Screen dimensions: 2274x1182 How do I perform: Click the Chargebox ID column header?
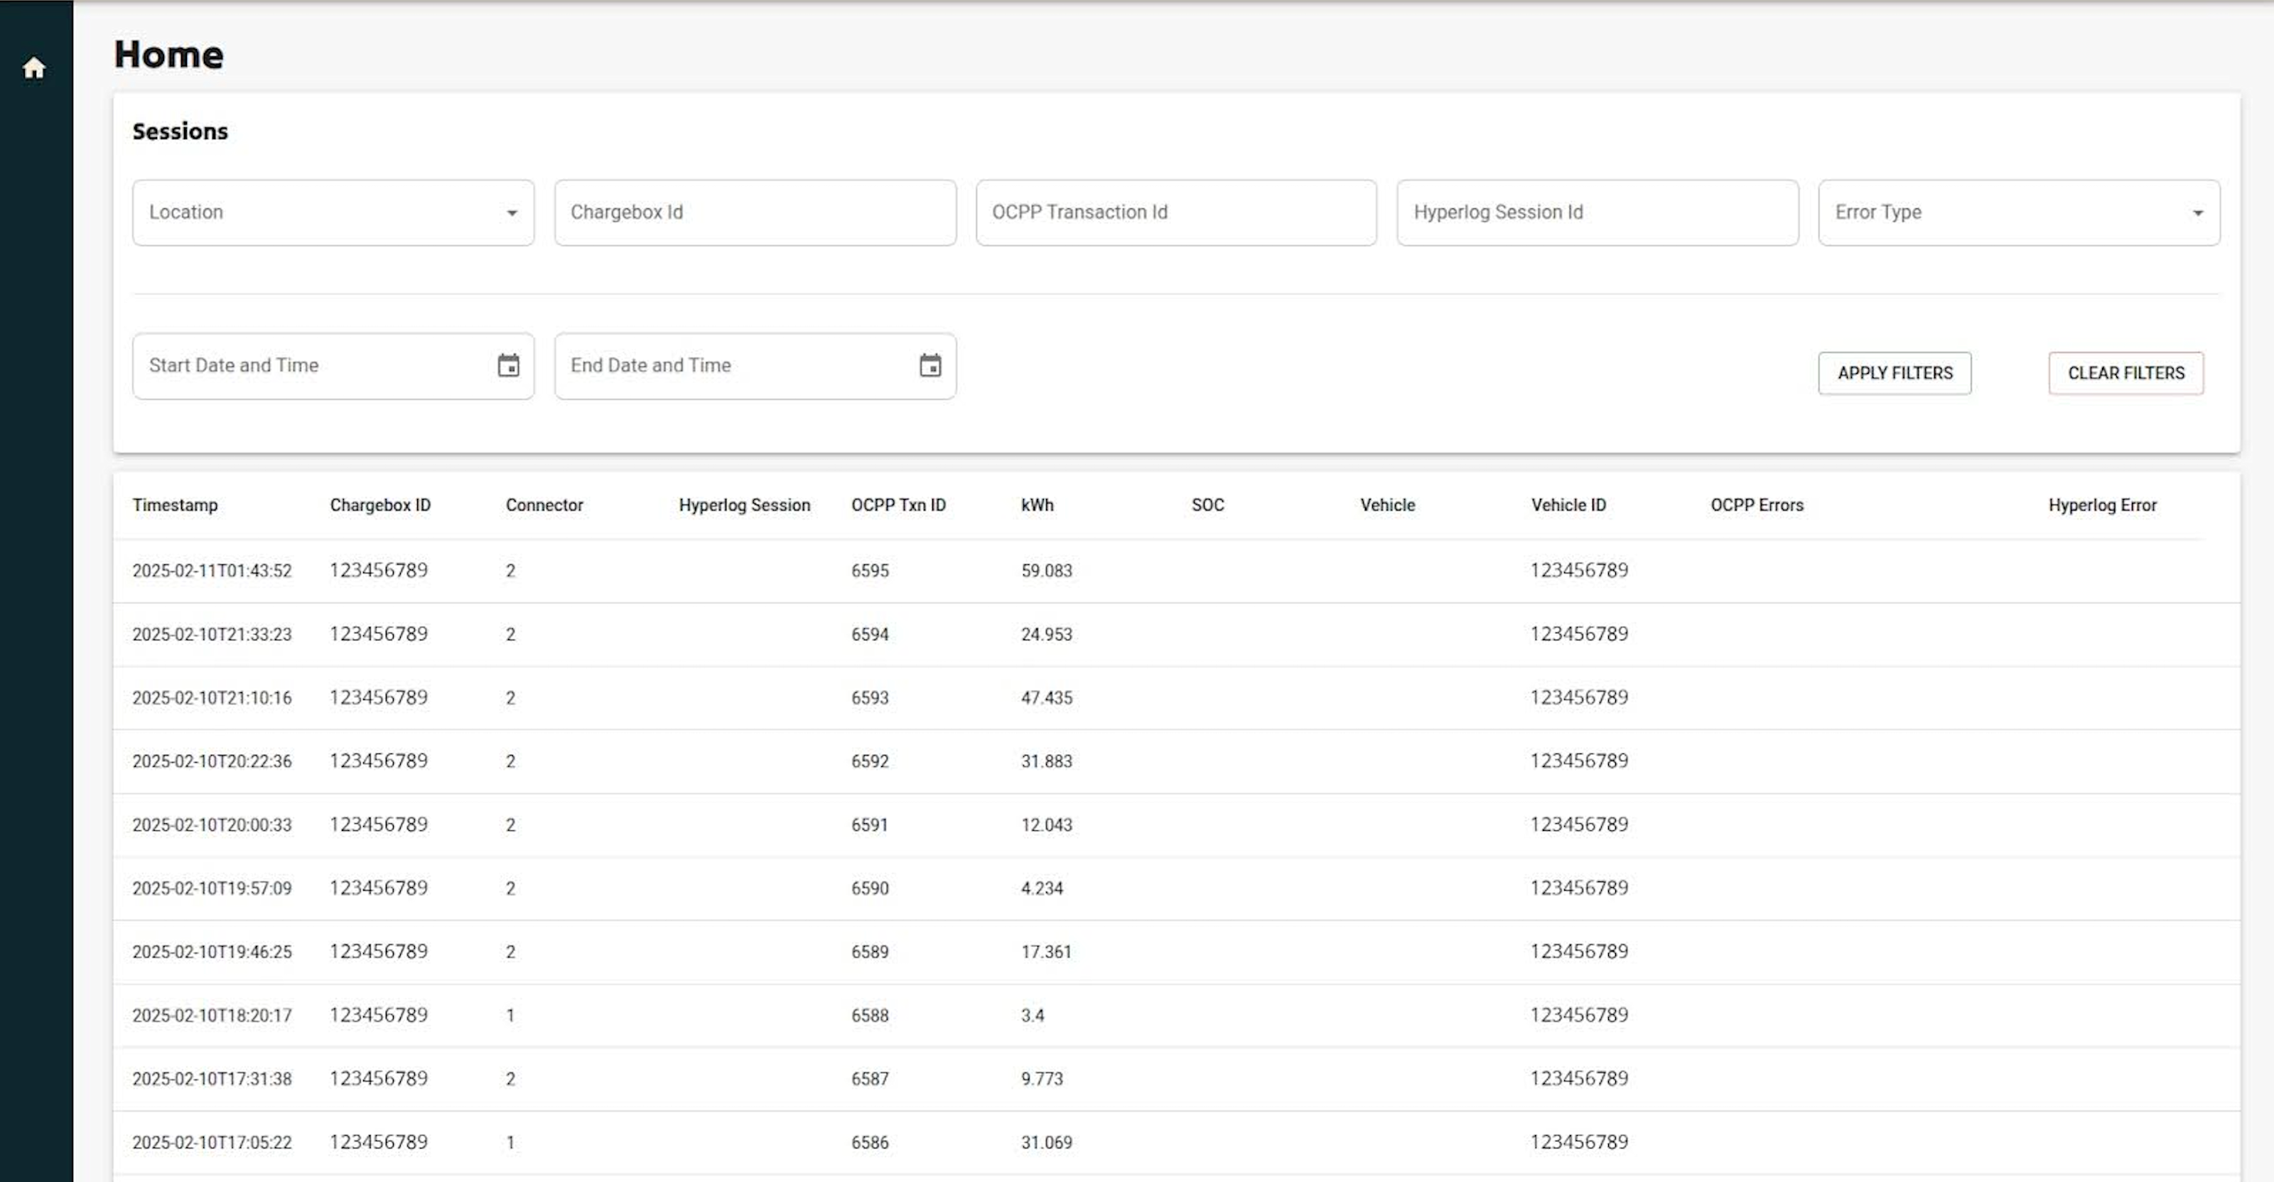[379, 505]
